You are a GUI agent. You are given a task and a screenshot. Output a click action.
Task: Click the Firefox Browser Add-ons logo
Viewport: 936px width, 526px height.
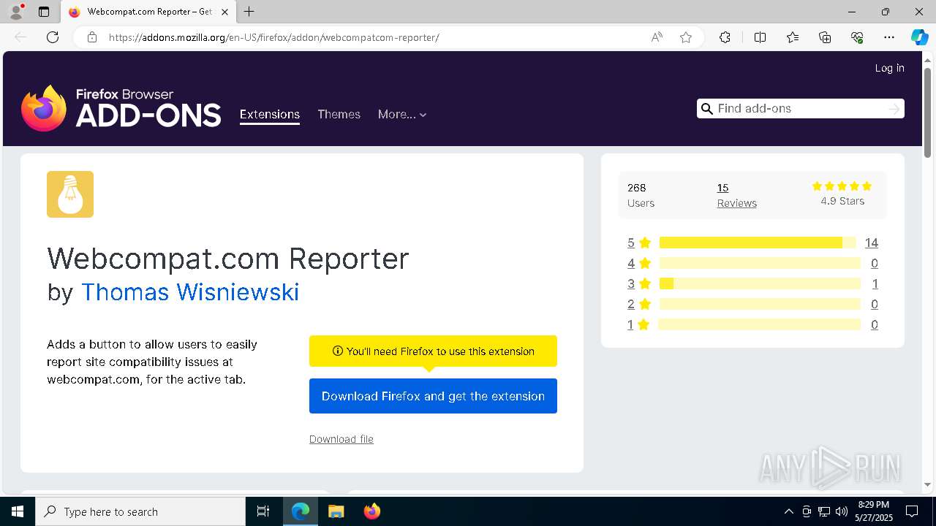121,108
